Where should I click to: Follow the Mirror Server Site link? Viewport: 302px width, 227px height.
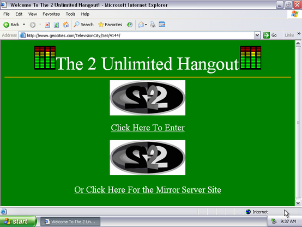click(148, 190)
